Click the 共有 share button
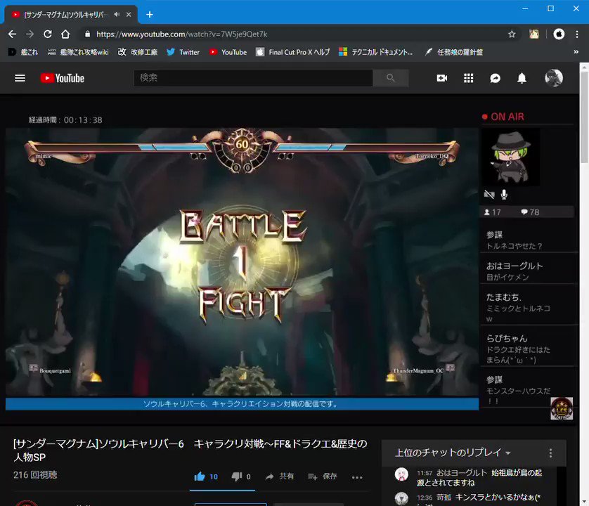 (x=280, y=476)
